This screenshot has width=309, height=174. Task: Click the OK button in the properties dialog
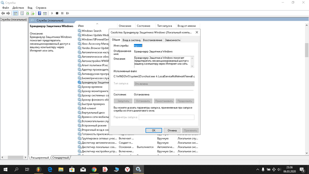pyautogui.click(x=154, y=130)
